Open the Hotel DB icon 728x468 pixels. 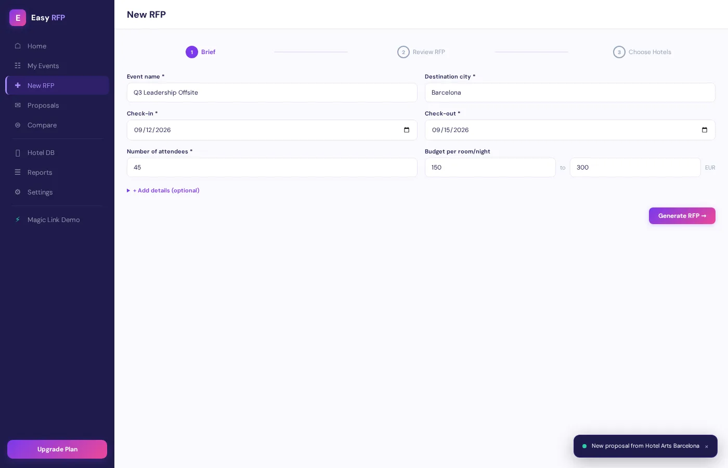click(18, 152)
